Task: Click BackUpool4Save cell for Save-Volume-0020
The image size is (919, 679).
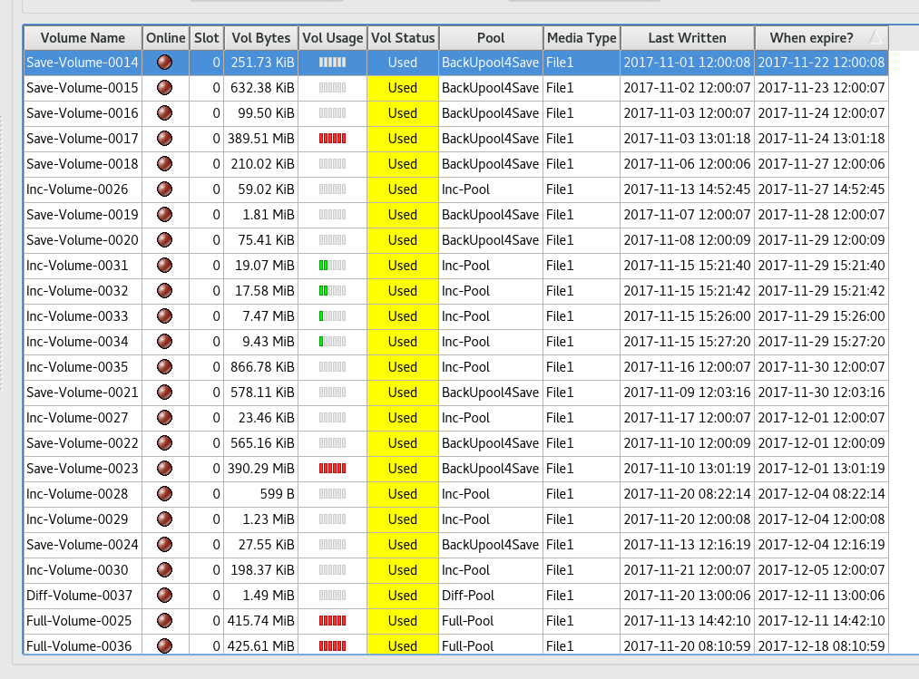Action: point(490,239)
